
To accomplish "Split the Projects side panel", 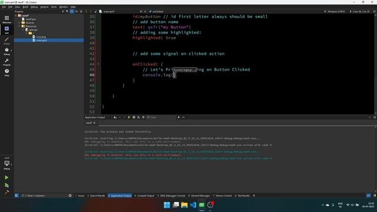I will tap(77, 12).
